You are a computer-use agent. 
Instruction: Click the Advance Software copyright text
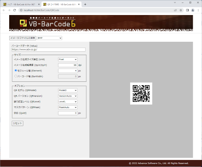coord(159,163)
